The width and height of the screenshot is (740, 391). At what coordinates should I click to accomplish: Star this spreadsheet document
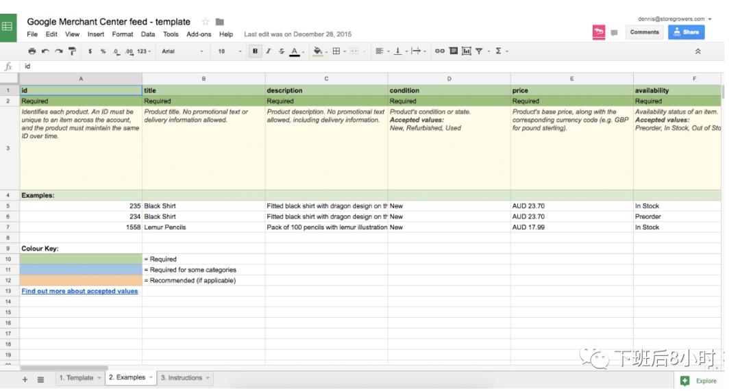204,23
